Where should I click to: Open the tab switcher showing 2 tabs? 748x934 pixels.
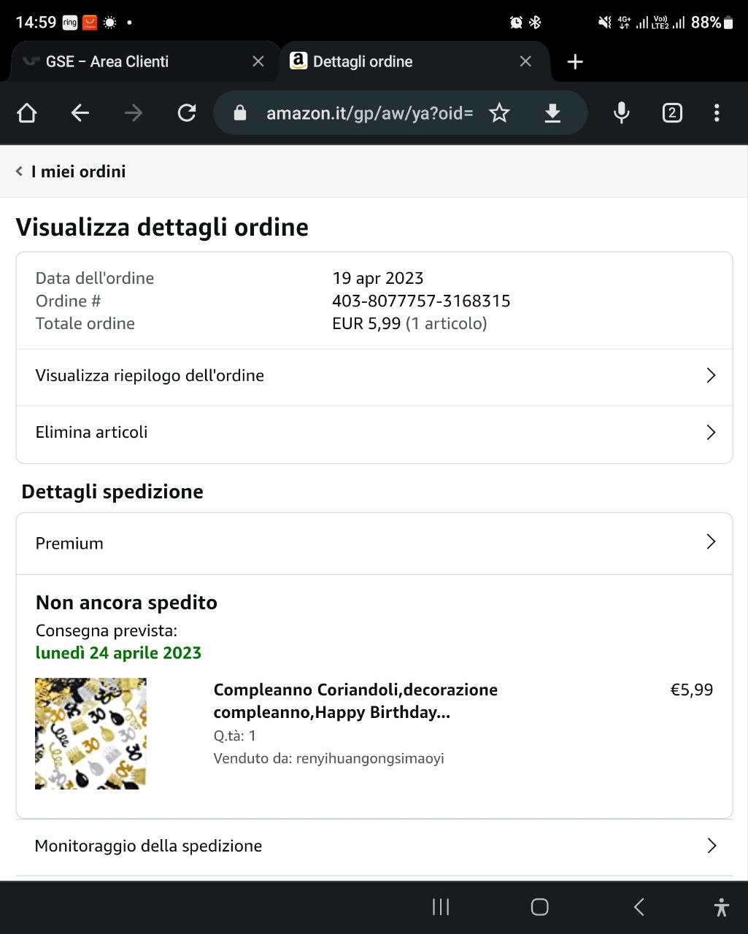coord(671,112)
